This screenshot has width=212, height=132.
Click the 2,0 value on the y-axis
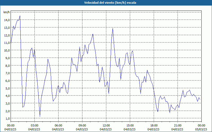pos(7,111)
